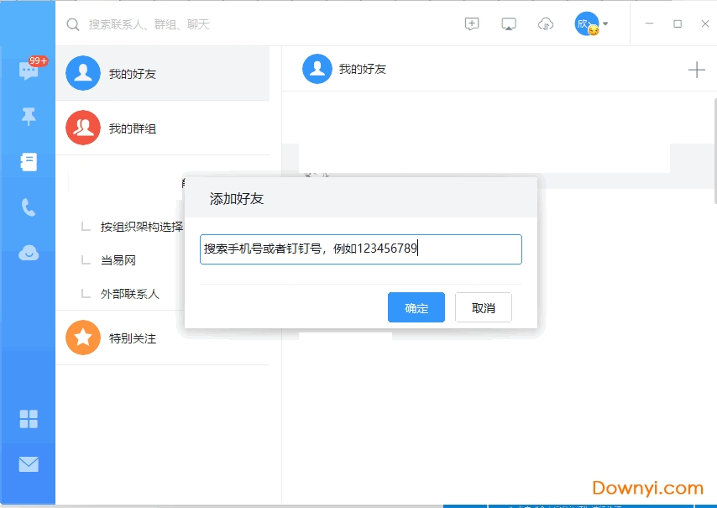Click the pin (DING) icon in sidebar

29,117
